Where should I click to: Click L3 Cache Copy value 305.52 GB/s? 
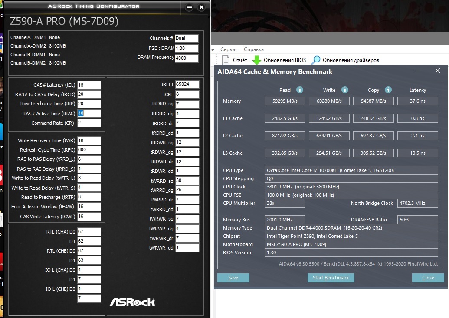click(374, 153)
